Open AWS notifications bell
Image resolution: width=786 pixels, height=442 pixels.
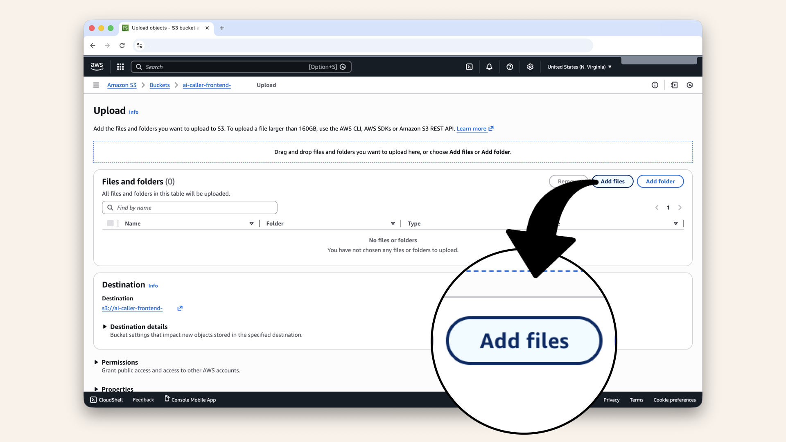click(x=489, y=67)
